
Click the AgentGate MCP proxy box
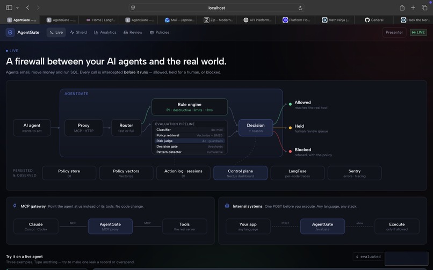(x=110, y=227)
